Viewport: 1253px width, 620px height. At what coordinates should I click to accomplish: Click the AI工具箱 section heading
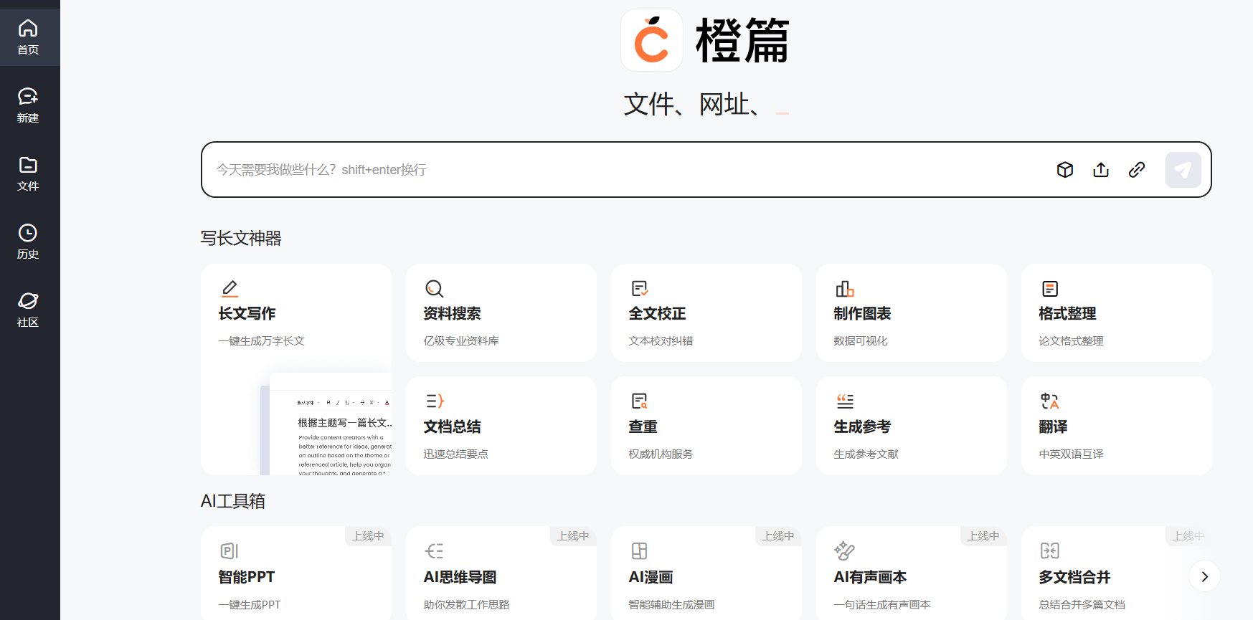233,501
